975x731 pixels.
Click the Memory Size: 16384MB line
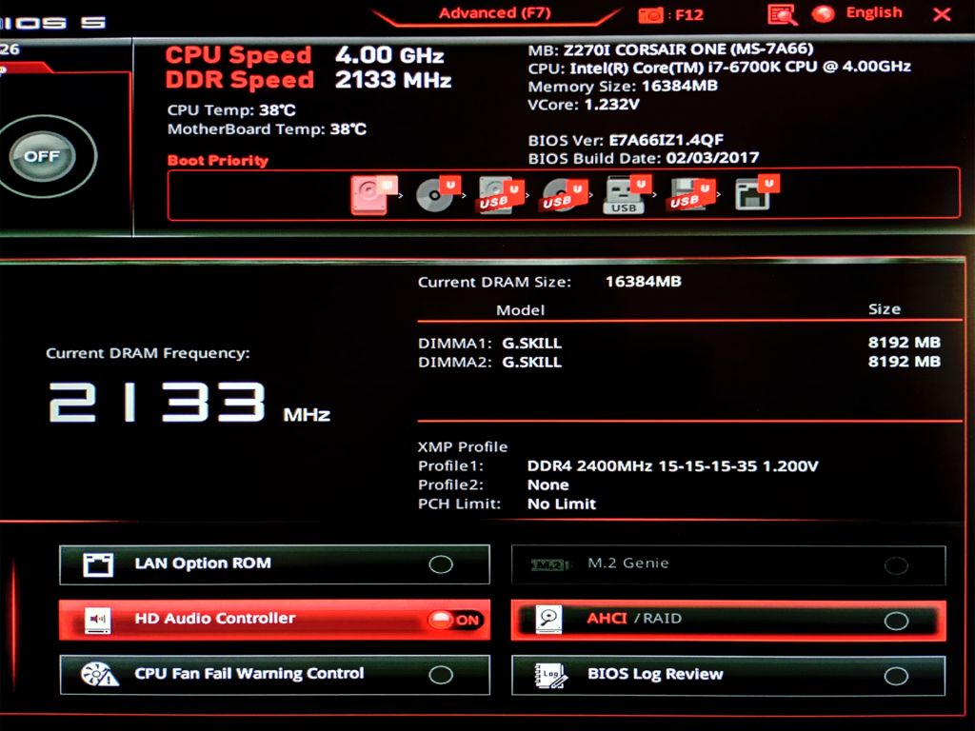coord(623,86)
